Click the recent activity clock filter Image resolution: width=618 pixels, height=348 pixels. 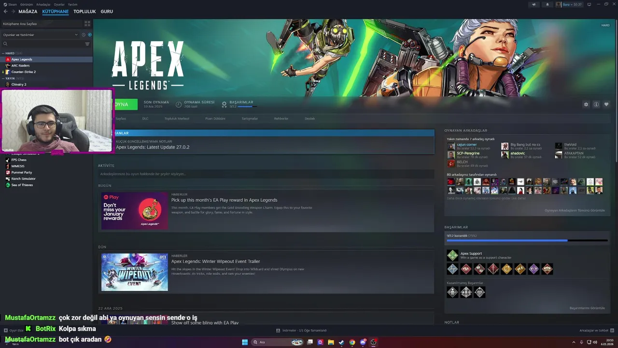click(84, 35)
